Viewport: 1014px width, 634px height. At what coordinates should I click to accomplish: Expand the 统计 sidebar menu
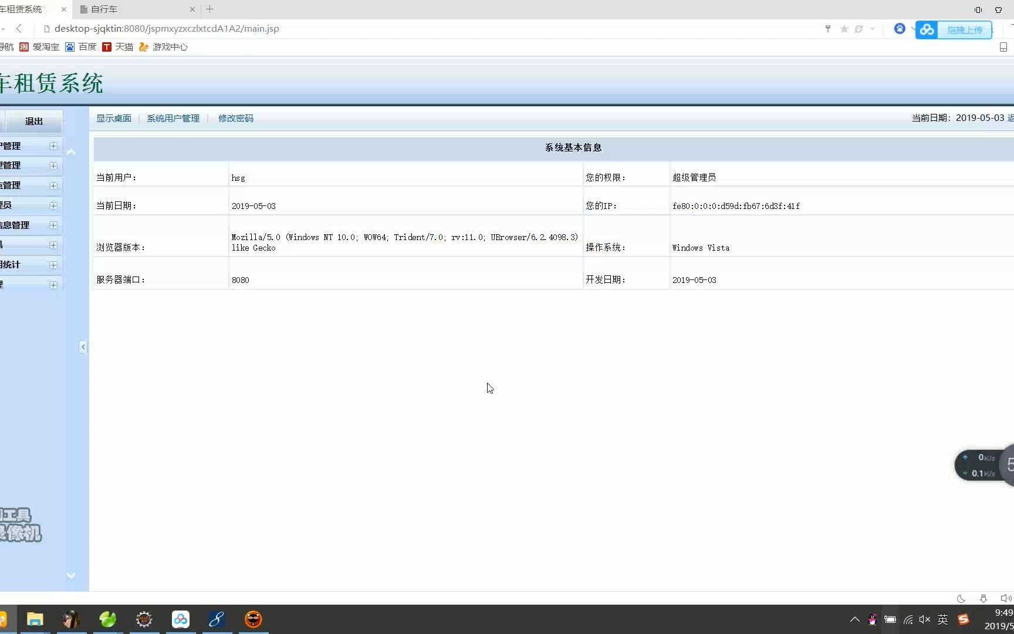[x=53, y=265]
